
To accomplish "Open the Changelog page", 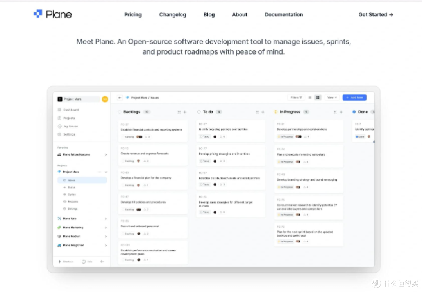I will [x=173, y=14].
